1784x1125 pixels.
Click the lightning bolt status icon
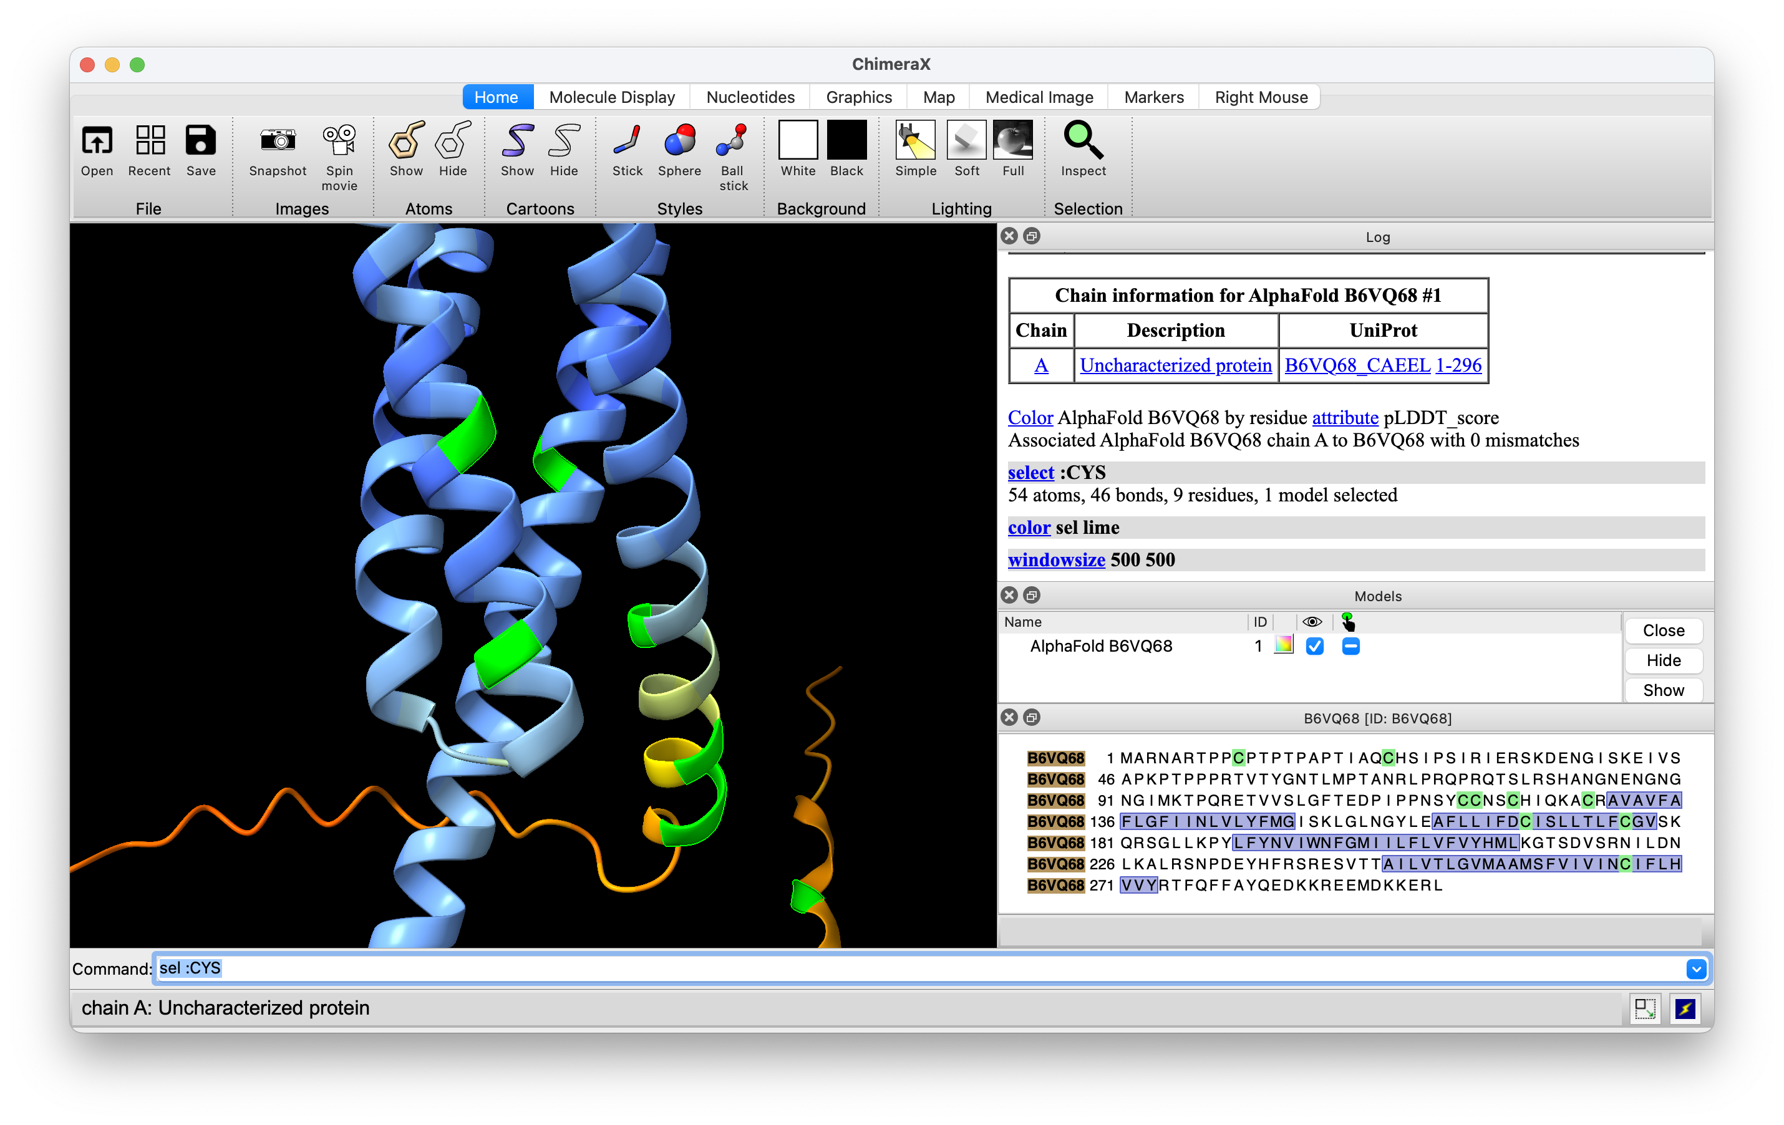click(1685, 1008)
